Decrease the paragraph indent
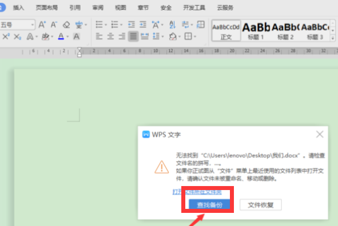 point(132,25)
